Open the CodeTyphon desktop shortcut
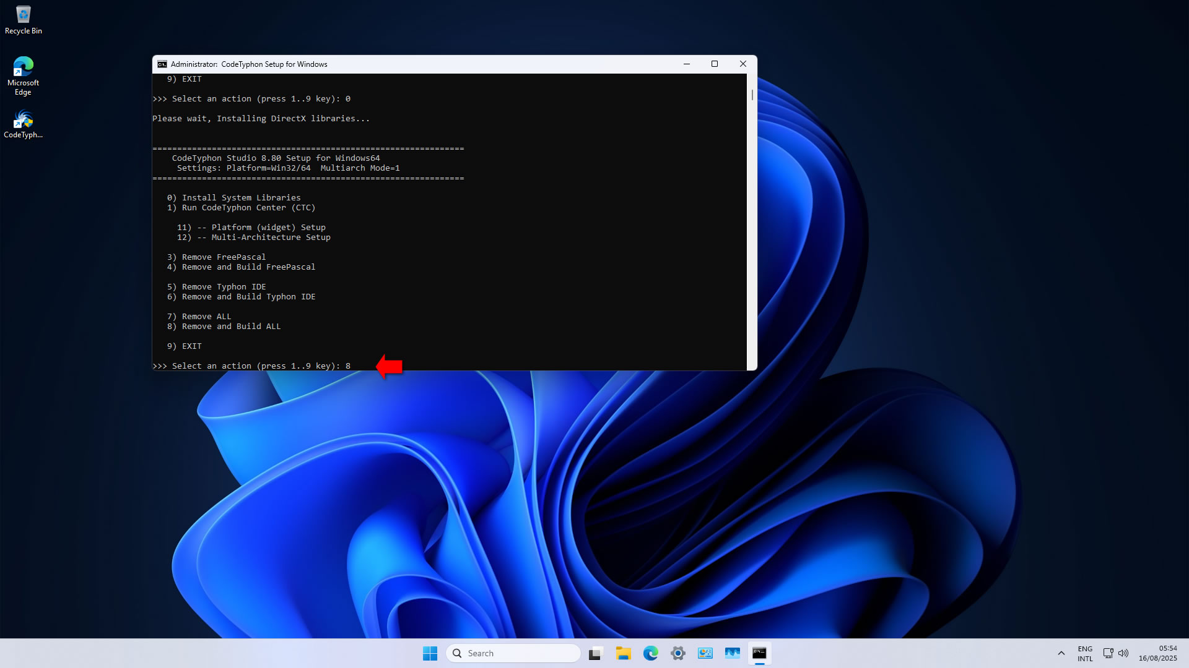Screen dimensions: 1189x668 pyautogui.click(x=23, y=124)
